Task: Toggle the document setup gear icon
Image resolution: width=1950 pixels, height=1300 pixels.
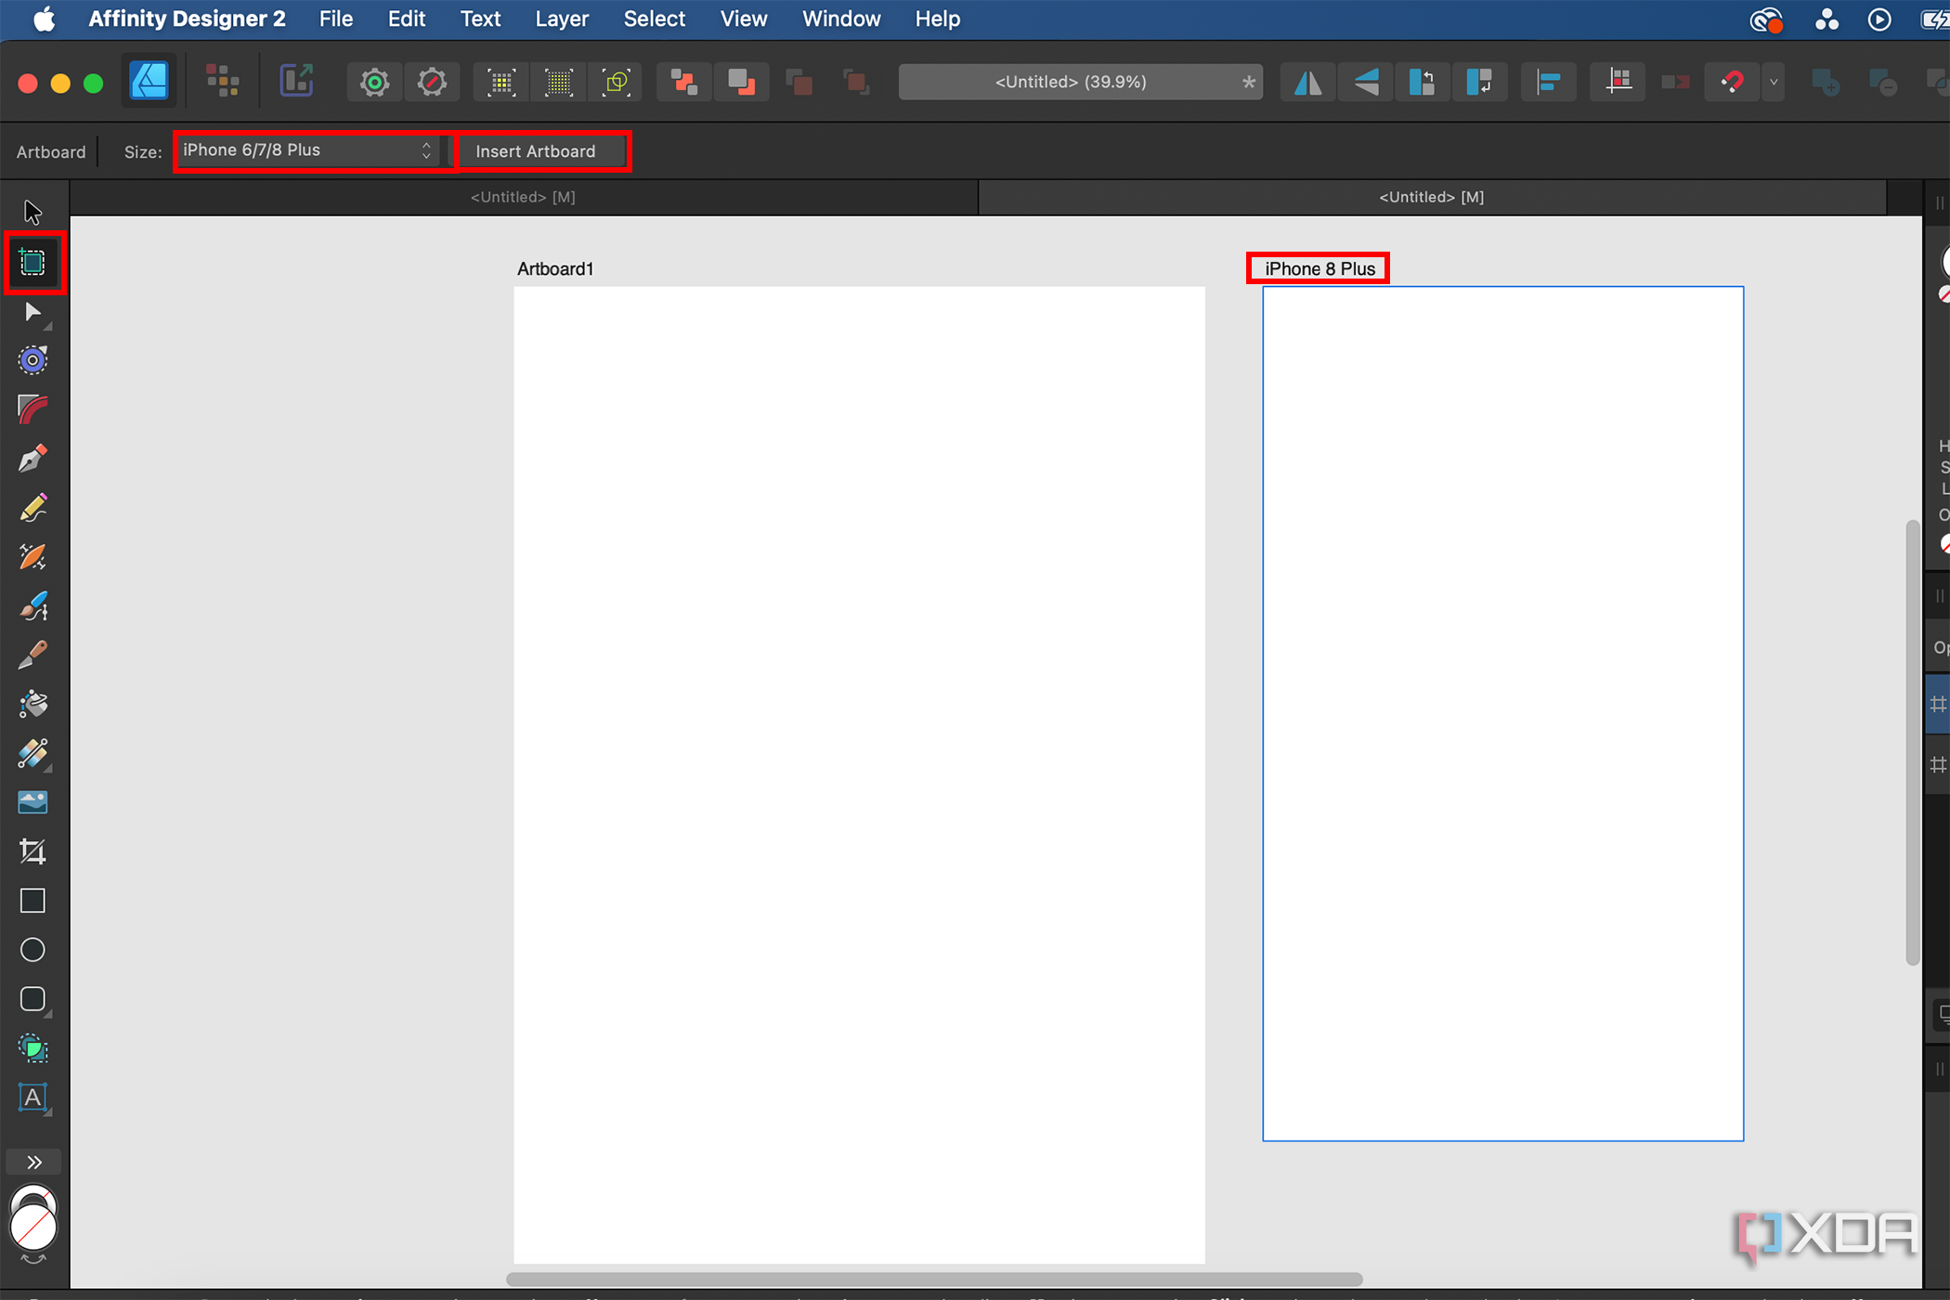Action: (374, 82)
